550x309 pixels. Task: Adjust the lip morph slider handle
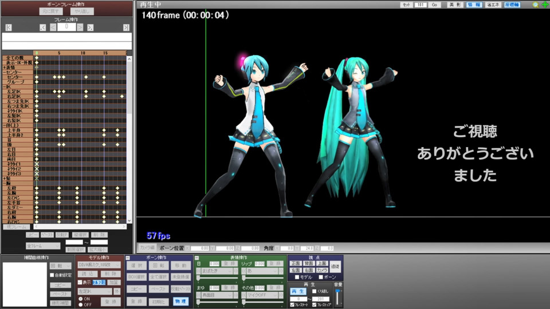[x=244, y=279]
